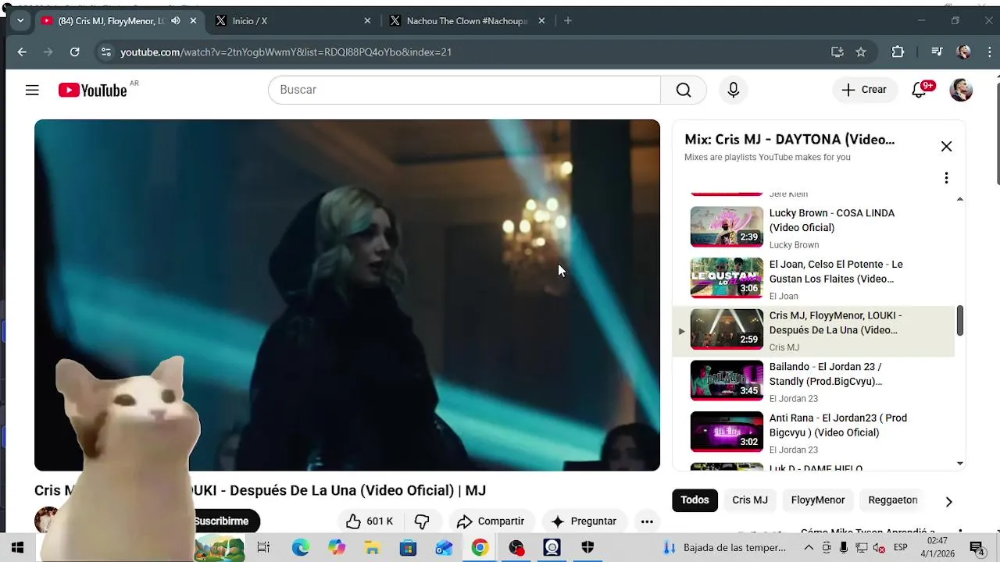This screenshot has height=562, width=1000.
Task: Click the playlist panel scrollbar thumb
Action: pyautogui.click(x=960, y=321)
